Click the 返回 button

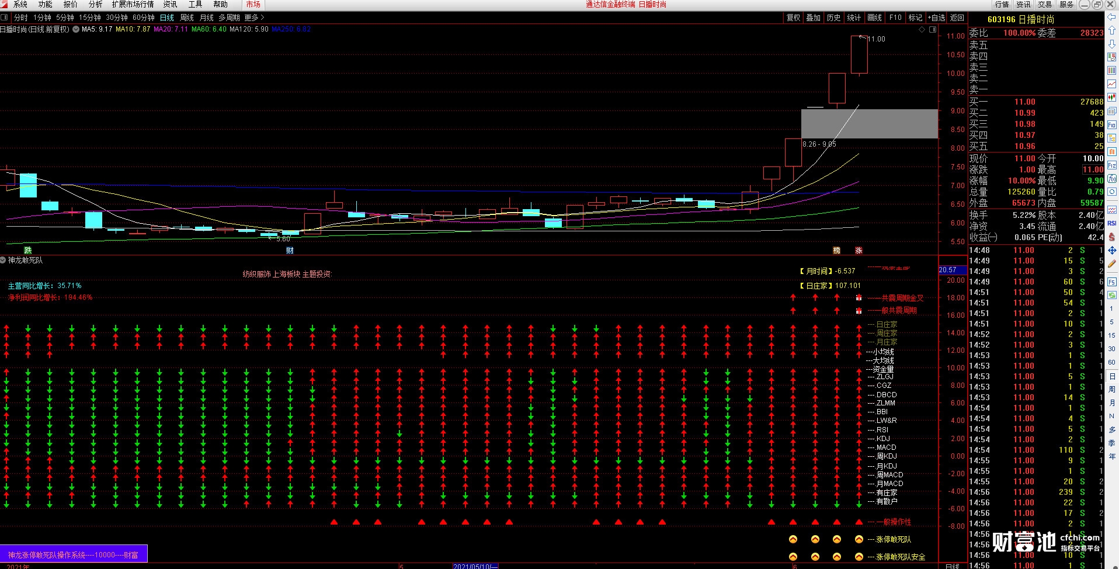[x=957, y=18]
